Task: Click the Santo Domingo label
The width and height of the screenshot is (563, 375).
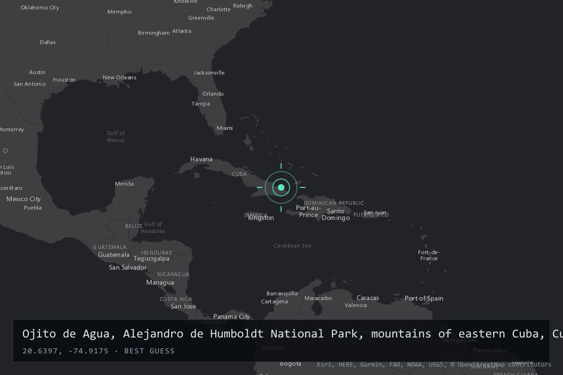Action: click(x=335, y=214)
